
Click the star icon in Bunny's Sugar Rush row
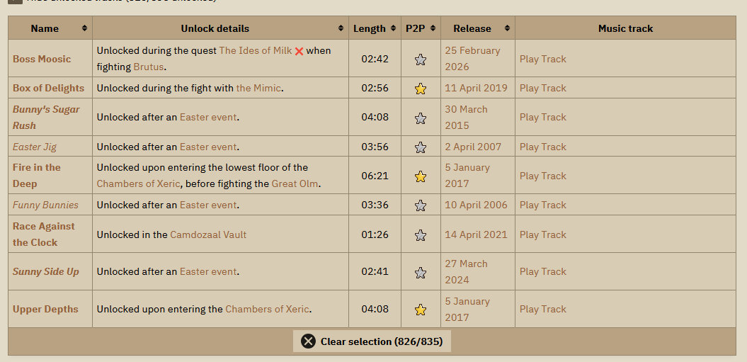click(x=420, y=118)
